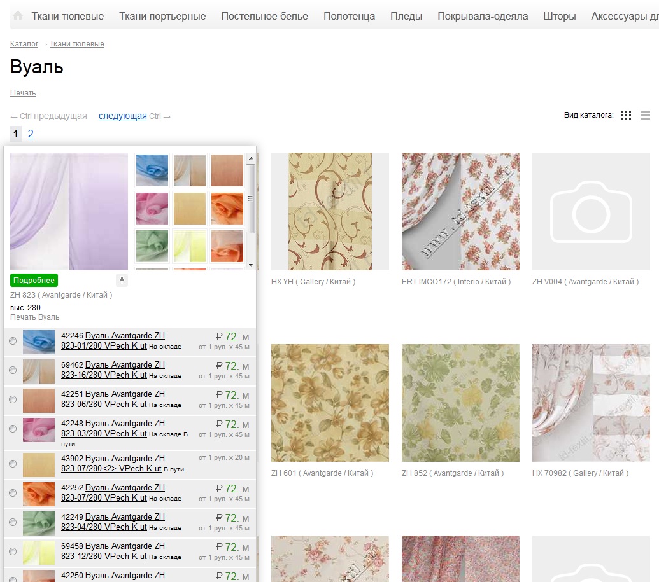Select radio button for item 69462

coord(13,370)
